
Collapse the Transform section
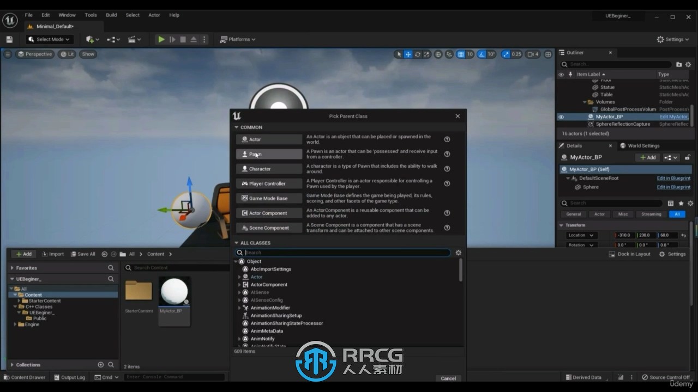[562, 225]
